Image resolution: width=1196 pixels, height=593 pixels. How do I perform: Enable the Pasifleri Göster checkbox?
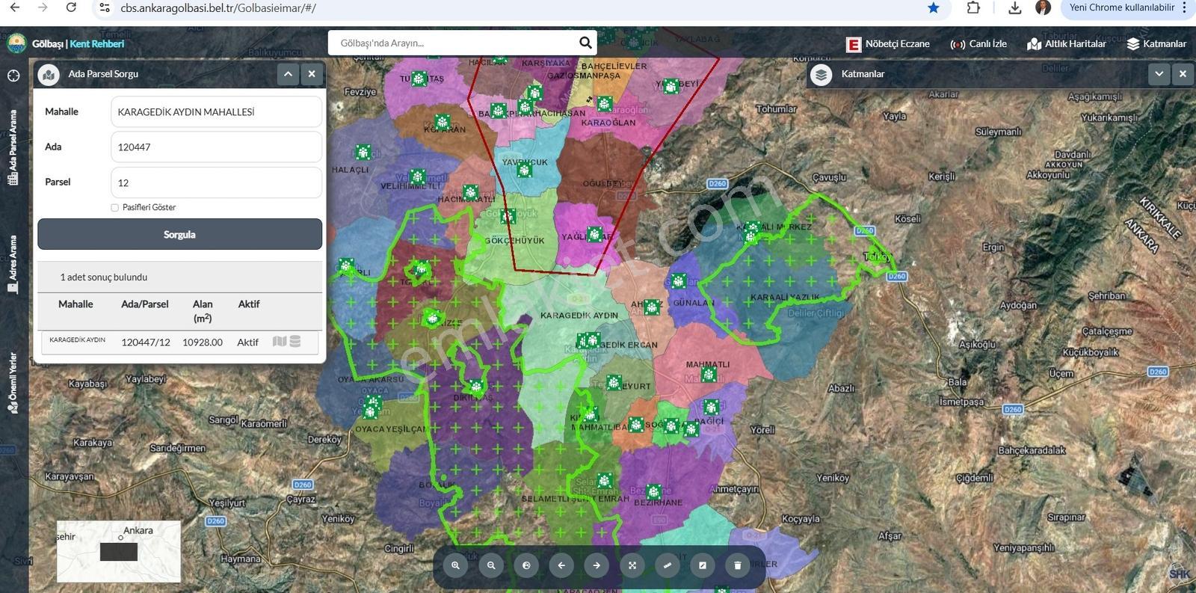(115, 208)
